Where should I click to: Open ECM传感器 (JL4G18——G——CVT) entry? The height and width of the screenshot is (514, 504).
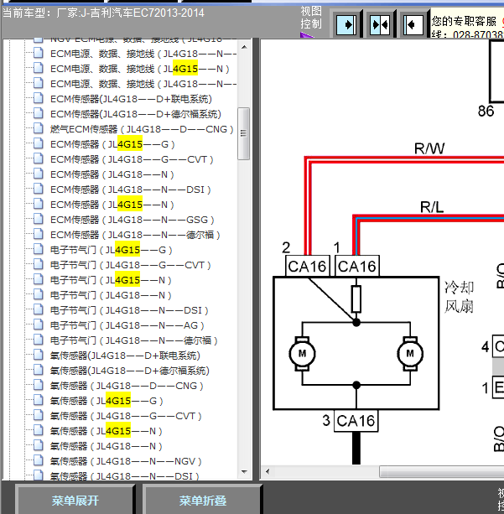pyautogui.click(x=132, y=159)
